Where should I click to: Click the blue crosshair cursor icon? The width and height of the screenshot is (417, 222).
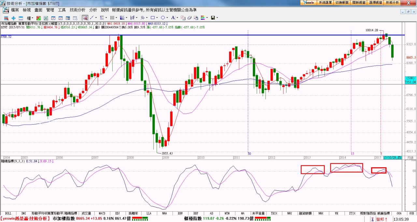click(x=13, y=18)
